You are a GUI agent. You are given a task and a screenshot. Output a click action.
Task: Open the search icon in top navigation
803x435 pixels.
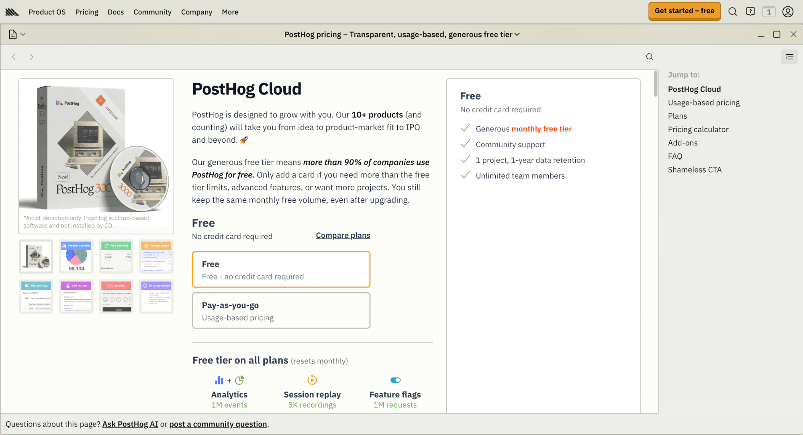733,12
